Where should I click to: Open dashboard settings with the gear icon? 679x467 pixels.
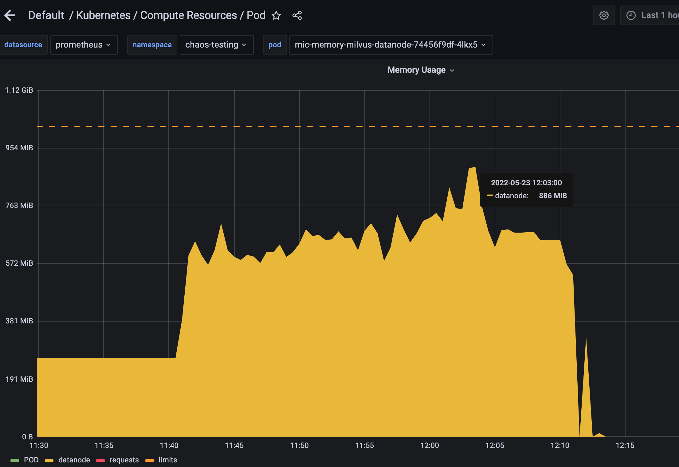604,15
